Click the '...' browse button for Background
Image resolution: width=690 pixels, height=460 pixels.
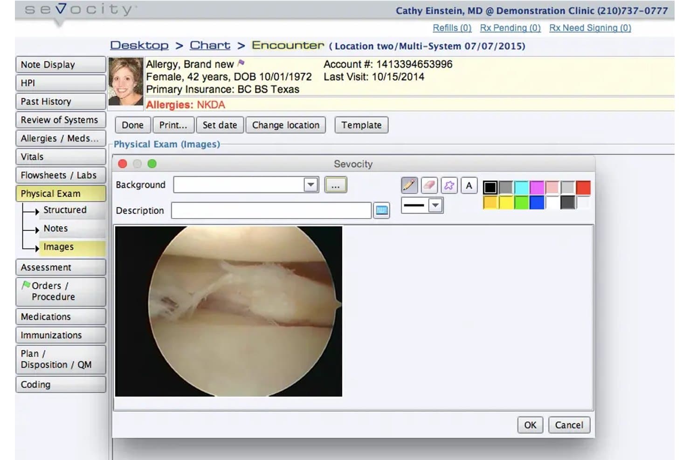(x=336, y=185)
